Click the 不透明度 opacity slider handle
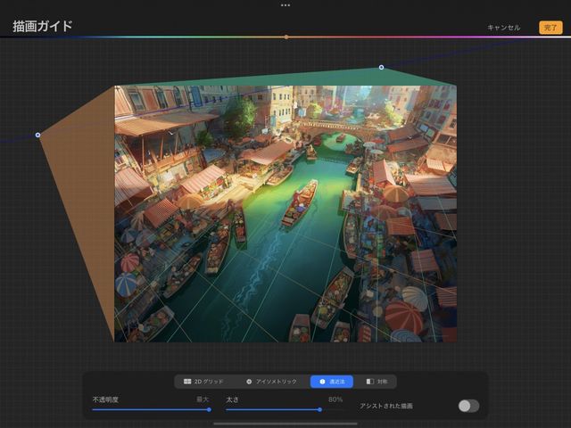The height and width of the screenshot is (428, 571). (x=209, y=410)
